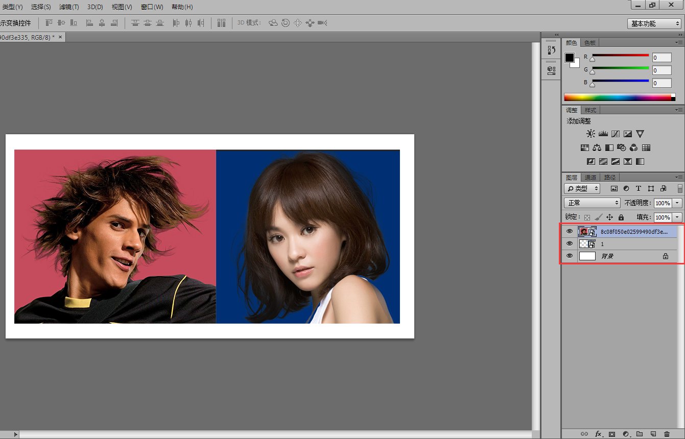Image resolution: width=685 pixels, height=439 pixels.
Task: Toggle visibility of layer 1
Action: point(569,243)
